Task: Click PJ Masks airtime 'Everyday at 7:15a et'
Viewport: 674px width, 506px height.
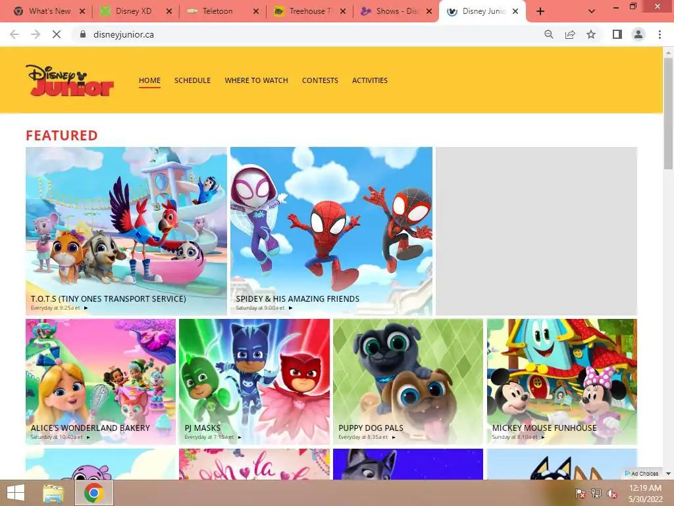Action: click(x=209, y=437)
